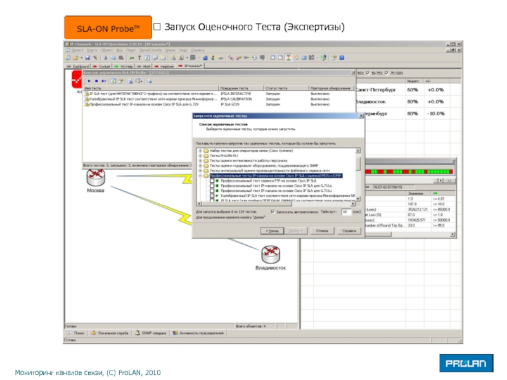This screenshot has width=507, height=380.
Task: Toggle the 50-75% filter checkbox
Action: click(x=368, y=73)
